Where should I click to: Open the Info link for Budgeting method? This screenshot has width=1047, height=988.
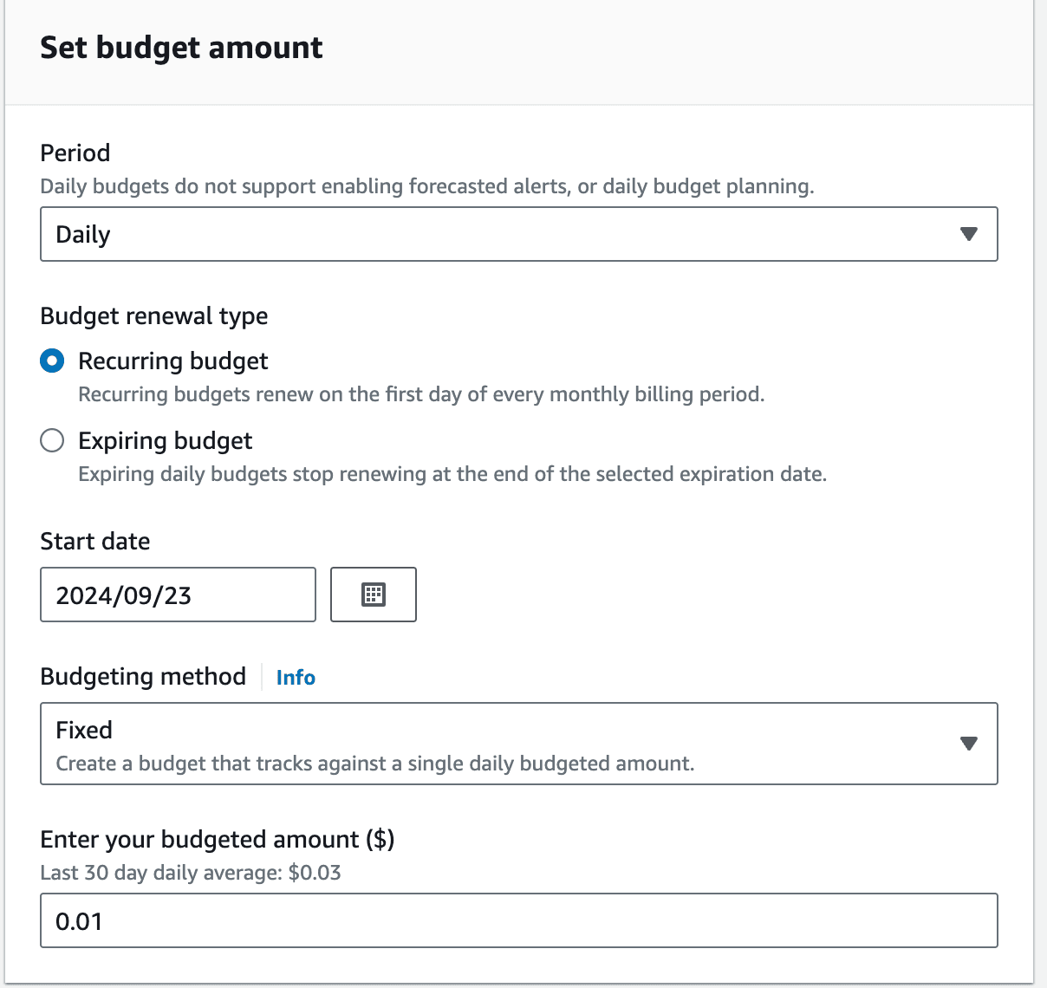click(x=296, y=678)
